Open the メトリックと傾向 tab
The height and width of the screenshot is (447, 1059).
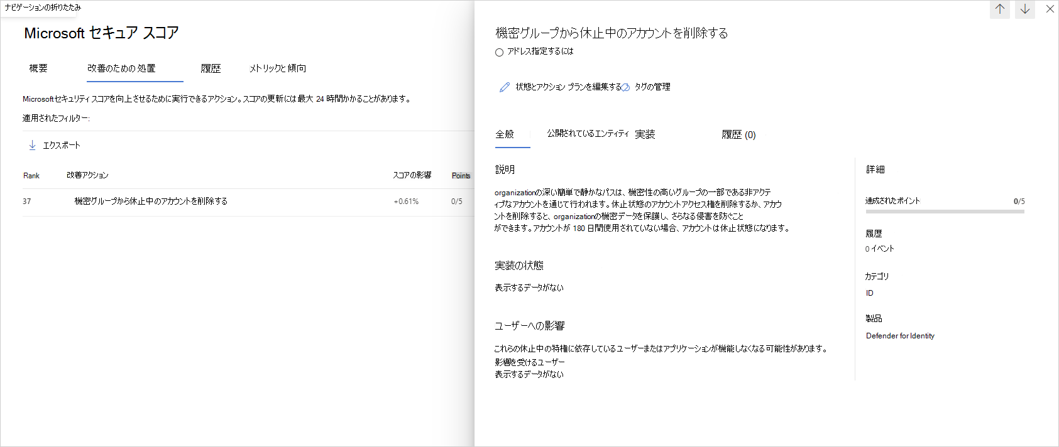(x=278, y=68)
